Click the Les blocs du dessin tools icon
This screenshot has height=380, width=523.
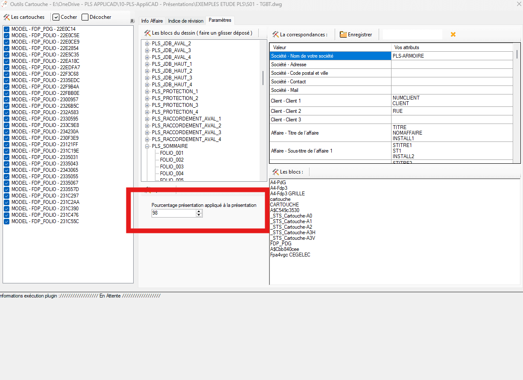(147, 33)
